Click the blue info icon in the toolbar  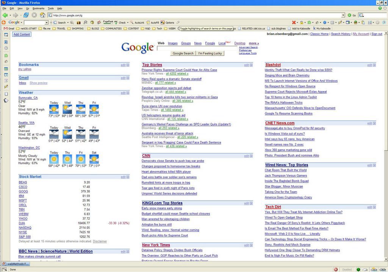pos(325,22)
